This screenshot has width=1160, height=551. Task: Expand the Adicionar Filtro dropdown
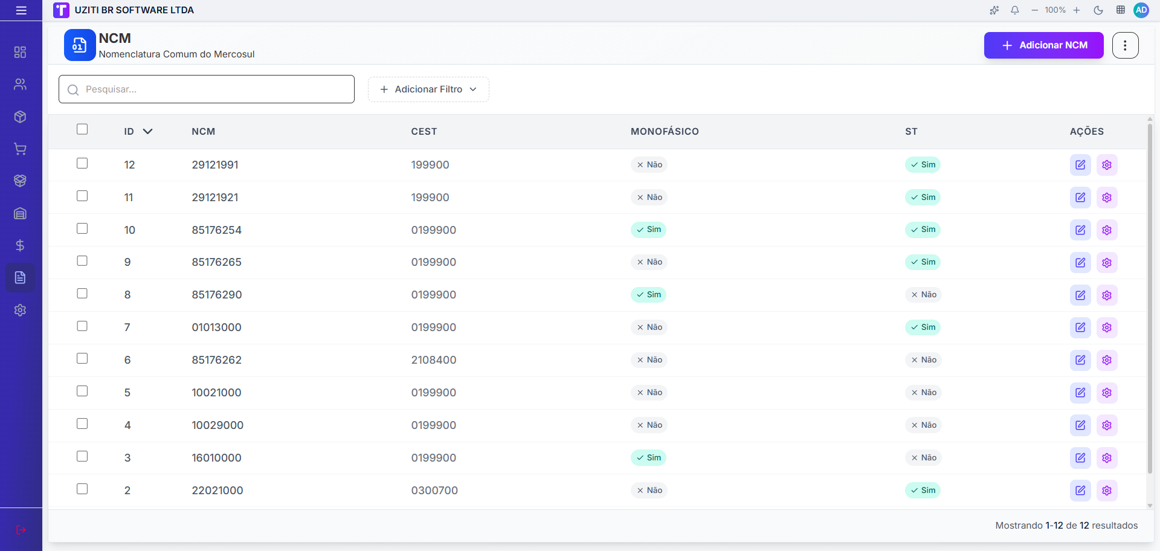(428, 89)
